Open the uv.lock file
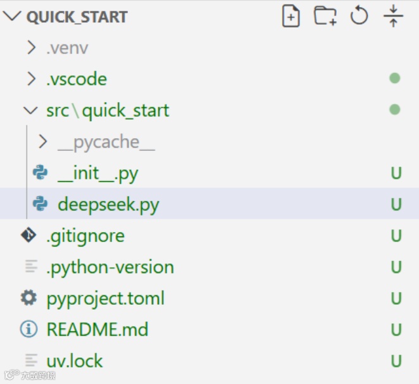The width and height of the screenshot is (419, 384). tap(75, 361)
